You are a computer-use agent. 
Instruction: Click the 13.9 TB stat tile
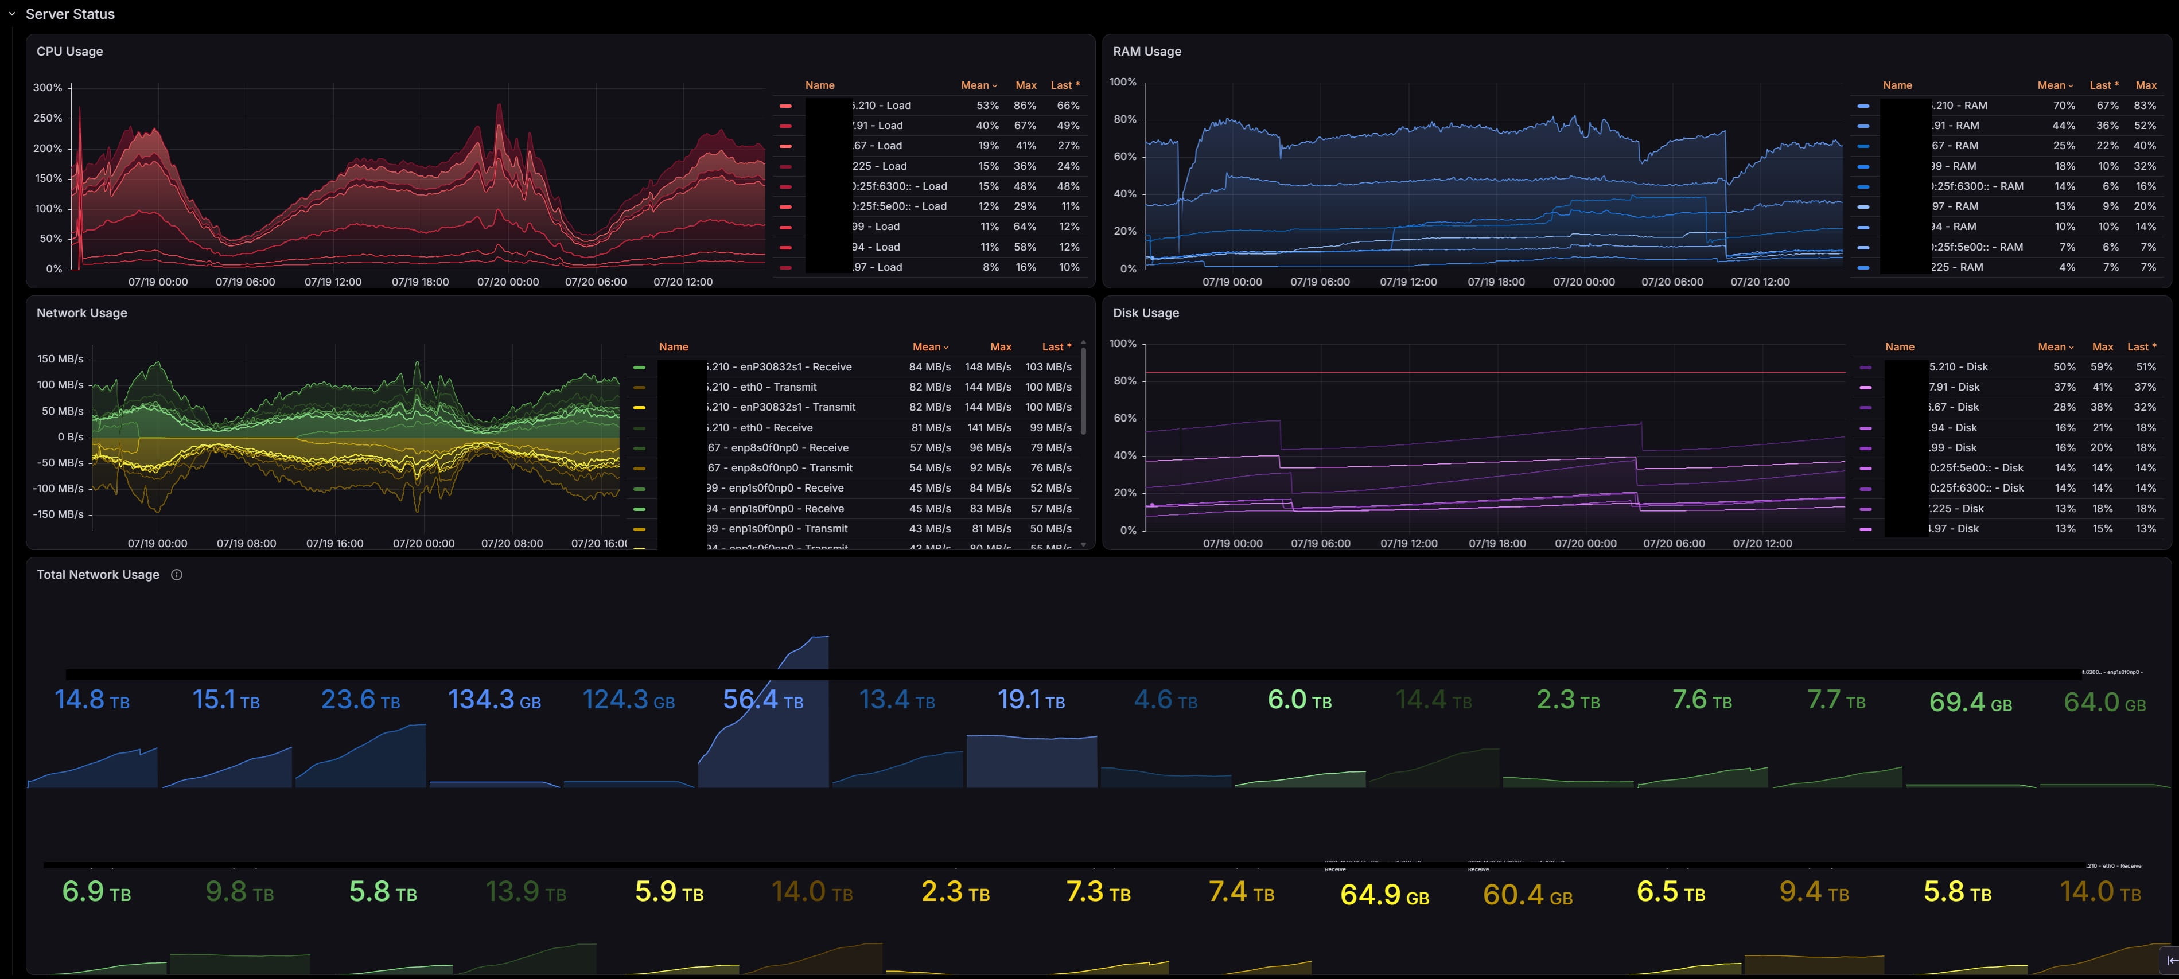pyautogui.click(x=526, y=892)
